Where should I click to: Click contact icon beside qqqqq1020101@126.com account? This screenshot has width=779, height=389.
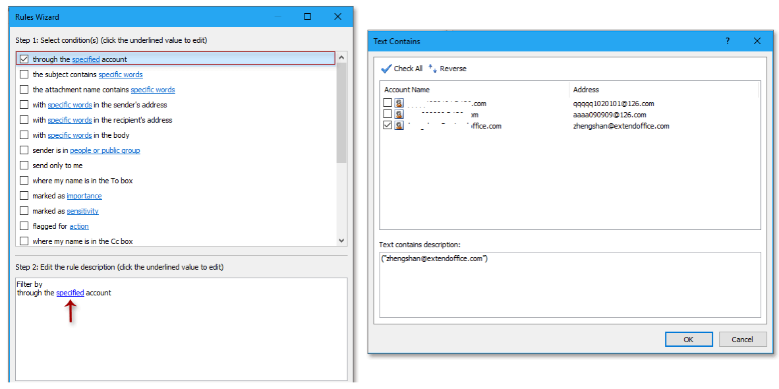399,102
